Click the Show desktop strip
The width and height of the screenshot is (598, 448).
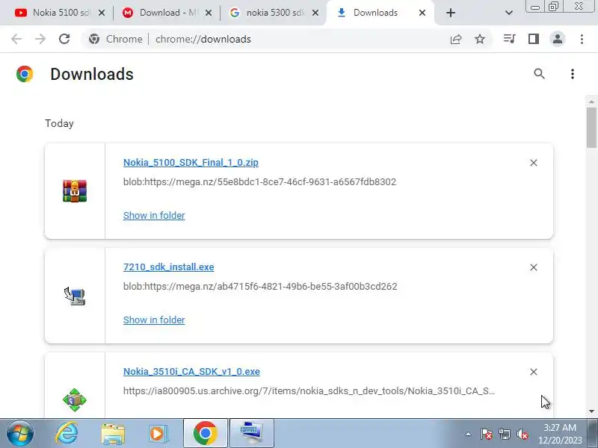594,434
